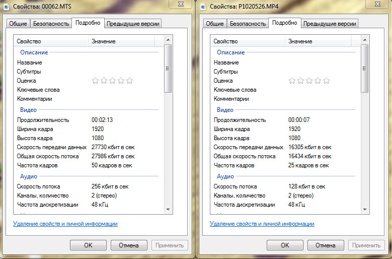Select Каналы, количество row in P1020526.MP4 window
The height and width of the screenshot is (259, 392).
[x=285, y=196]
